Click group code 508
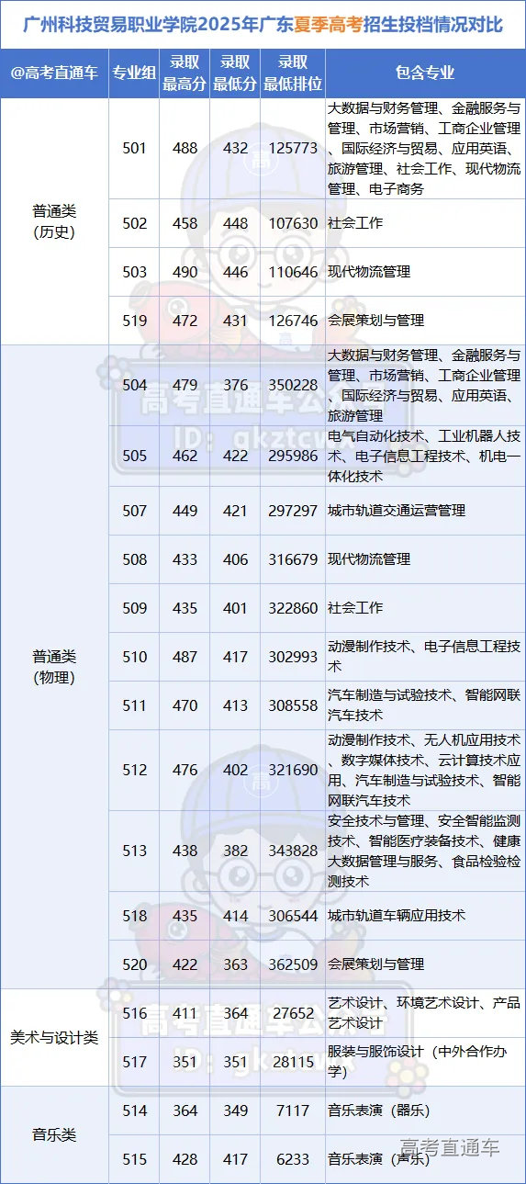Viewport: 526px width, 1184px height. (134, 558)
